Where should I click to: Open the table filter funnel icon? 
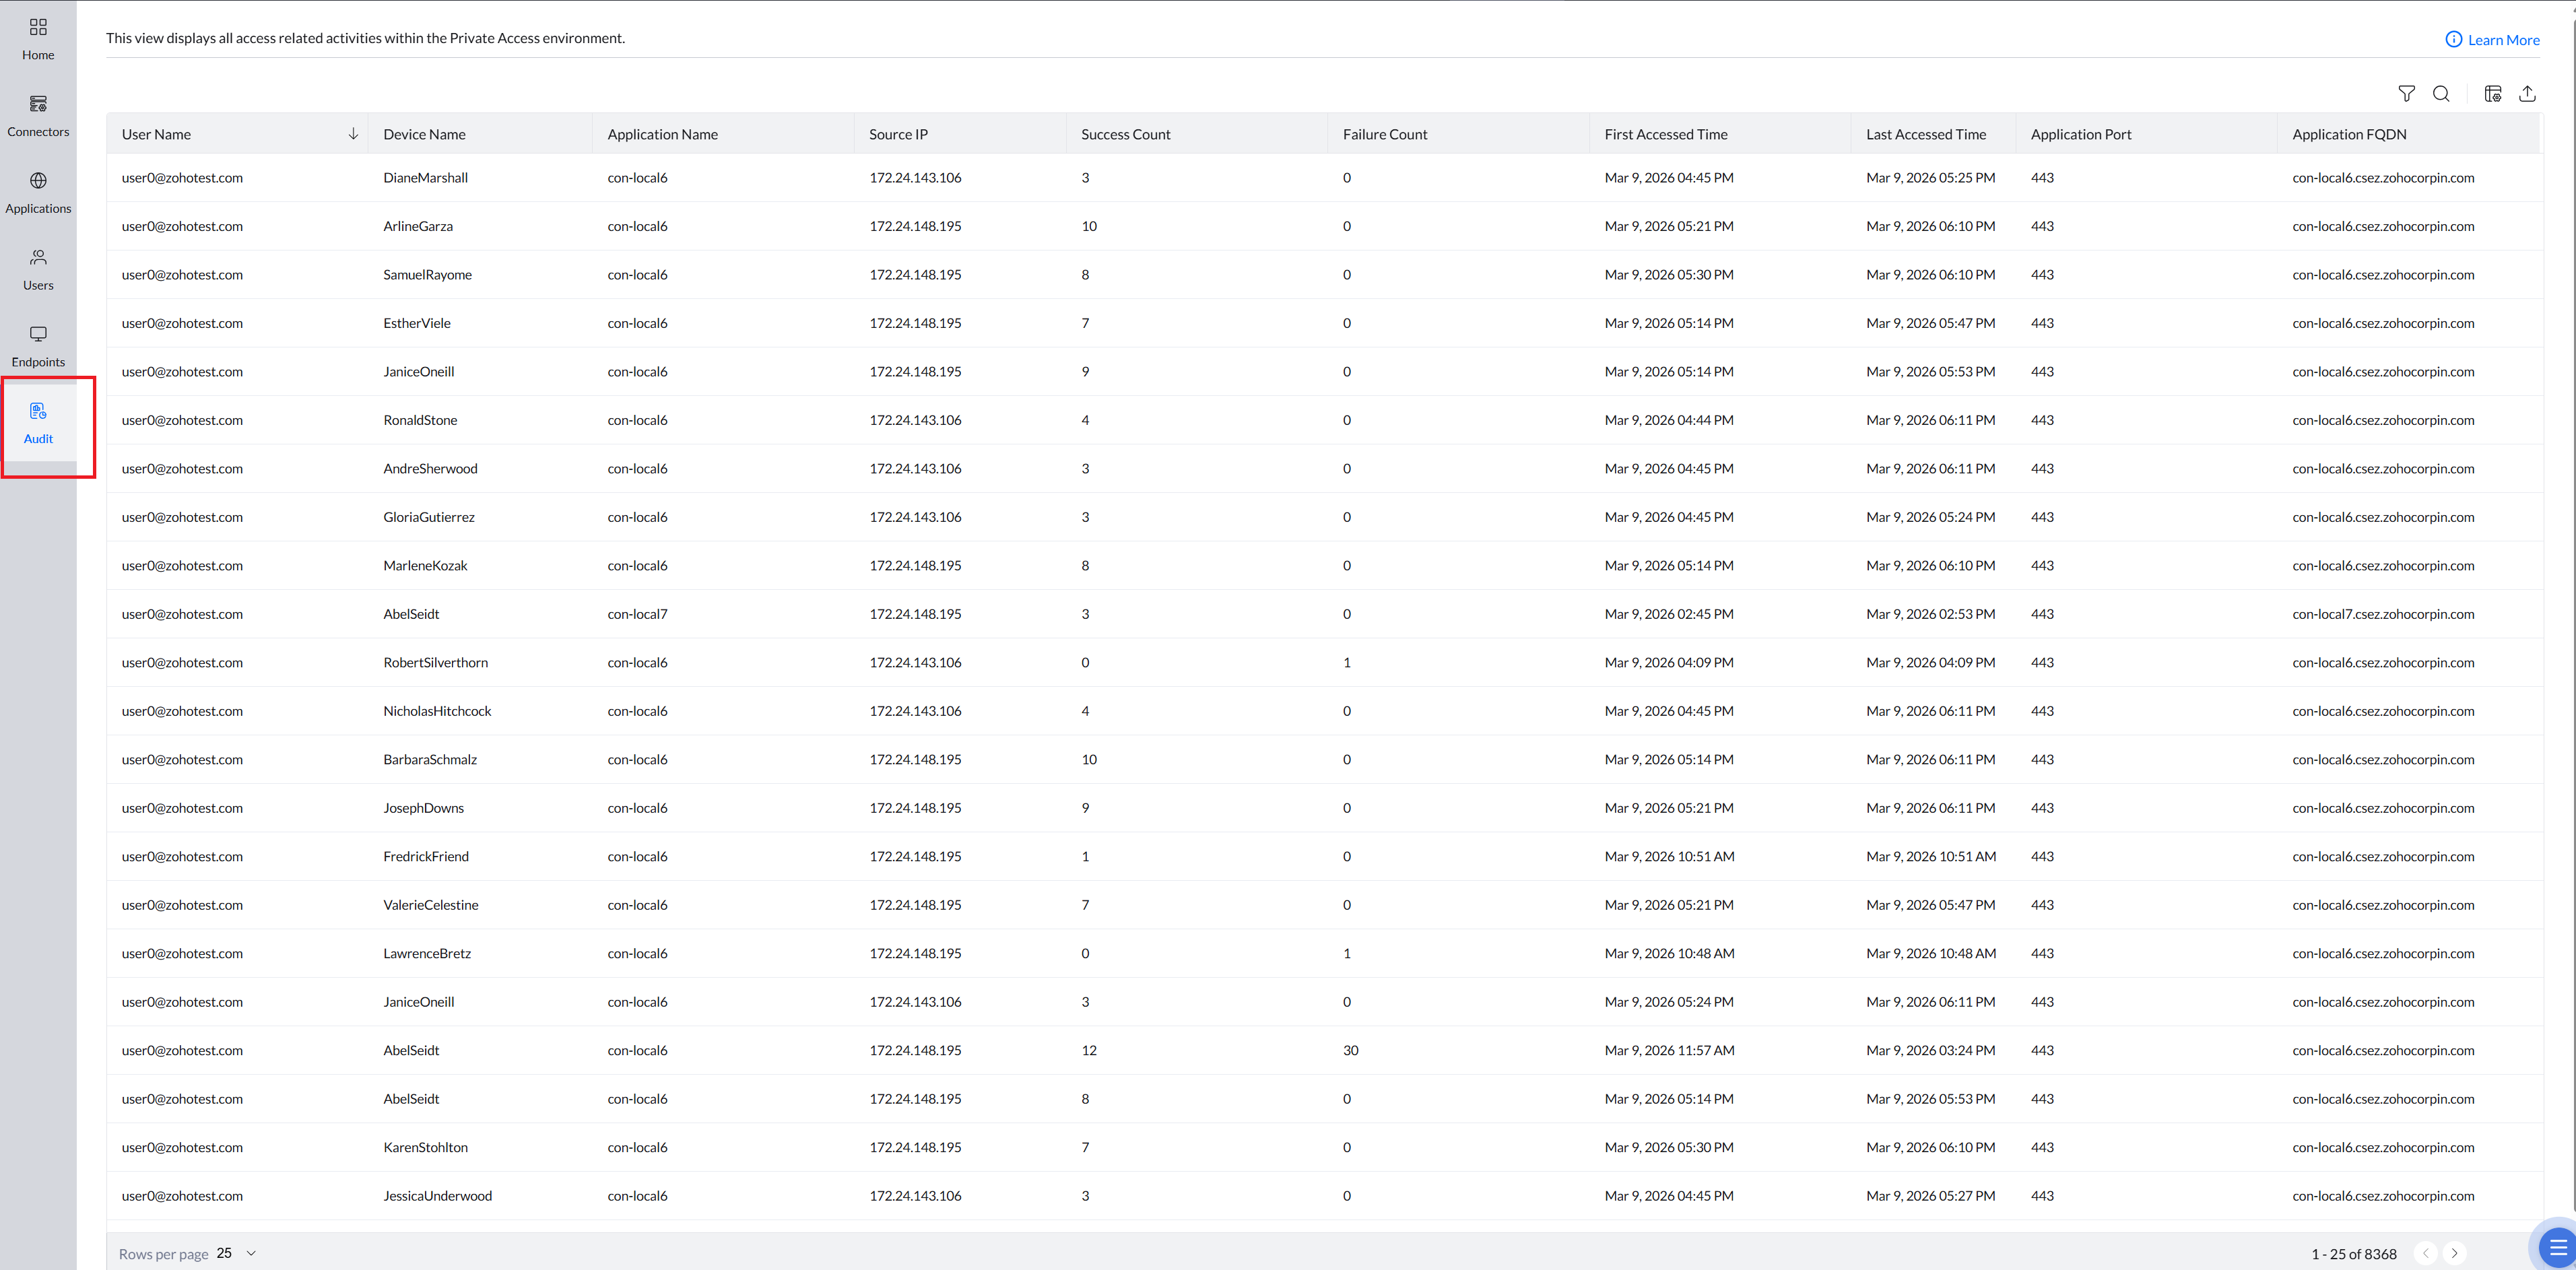coord(2406,94)
